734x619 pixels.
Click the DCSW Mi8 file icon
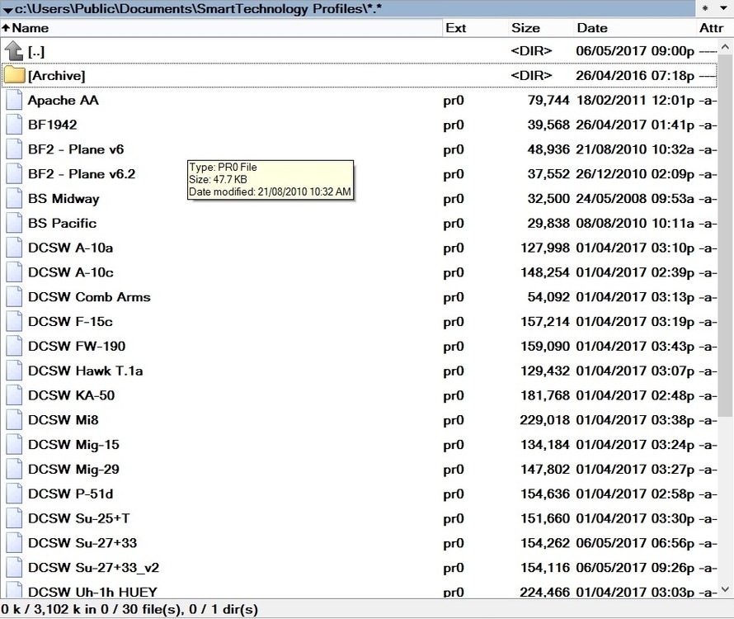14,420
